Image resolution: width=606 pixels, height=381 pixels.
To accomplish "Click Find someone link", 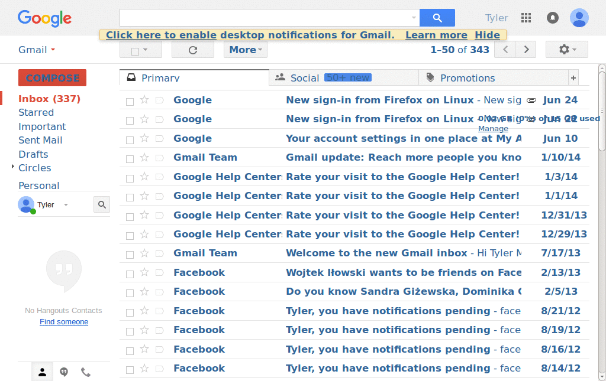I will 64,321.
